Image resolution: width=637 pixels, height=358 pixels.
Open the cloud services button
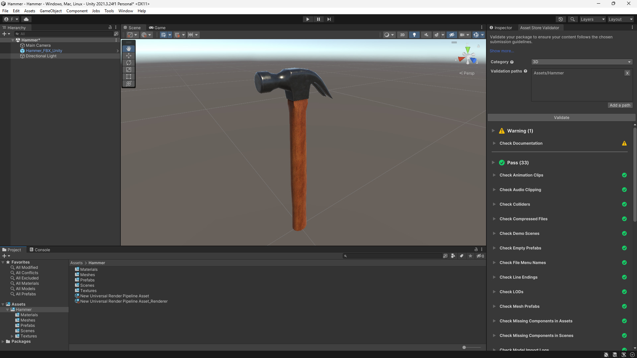(x=27, y=19)
